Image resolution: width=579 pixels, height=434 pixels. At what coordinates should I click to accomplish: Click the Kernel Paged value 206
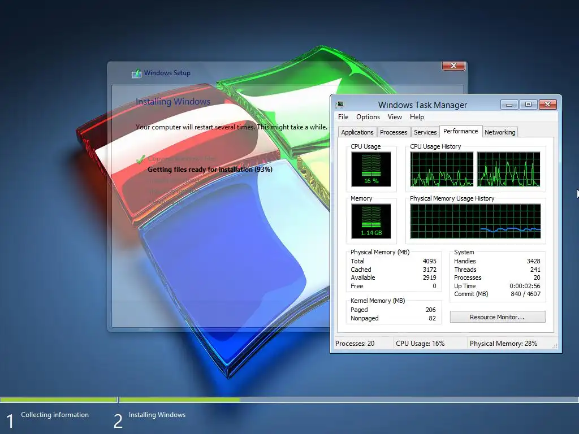tap(430, 310)
